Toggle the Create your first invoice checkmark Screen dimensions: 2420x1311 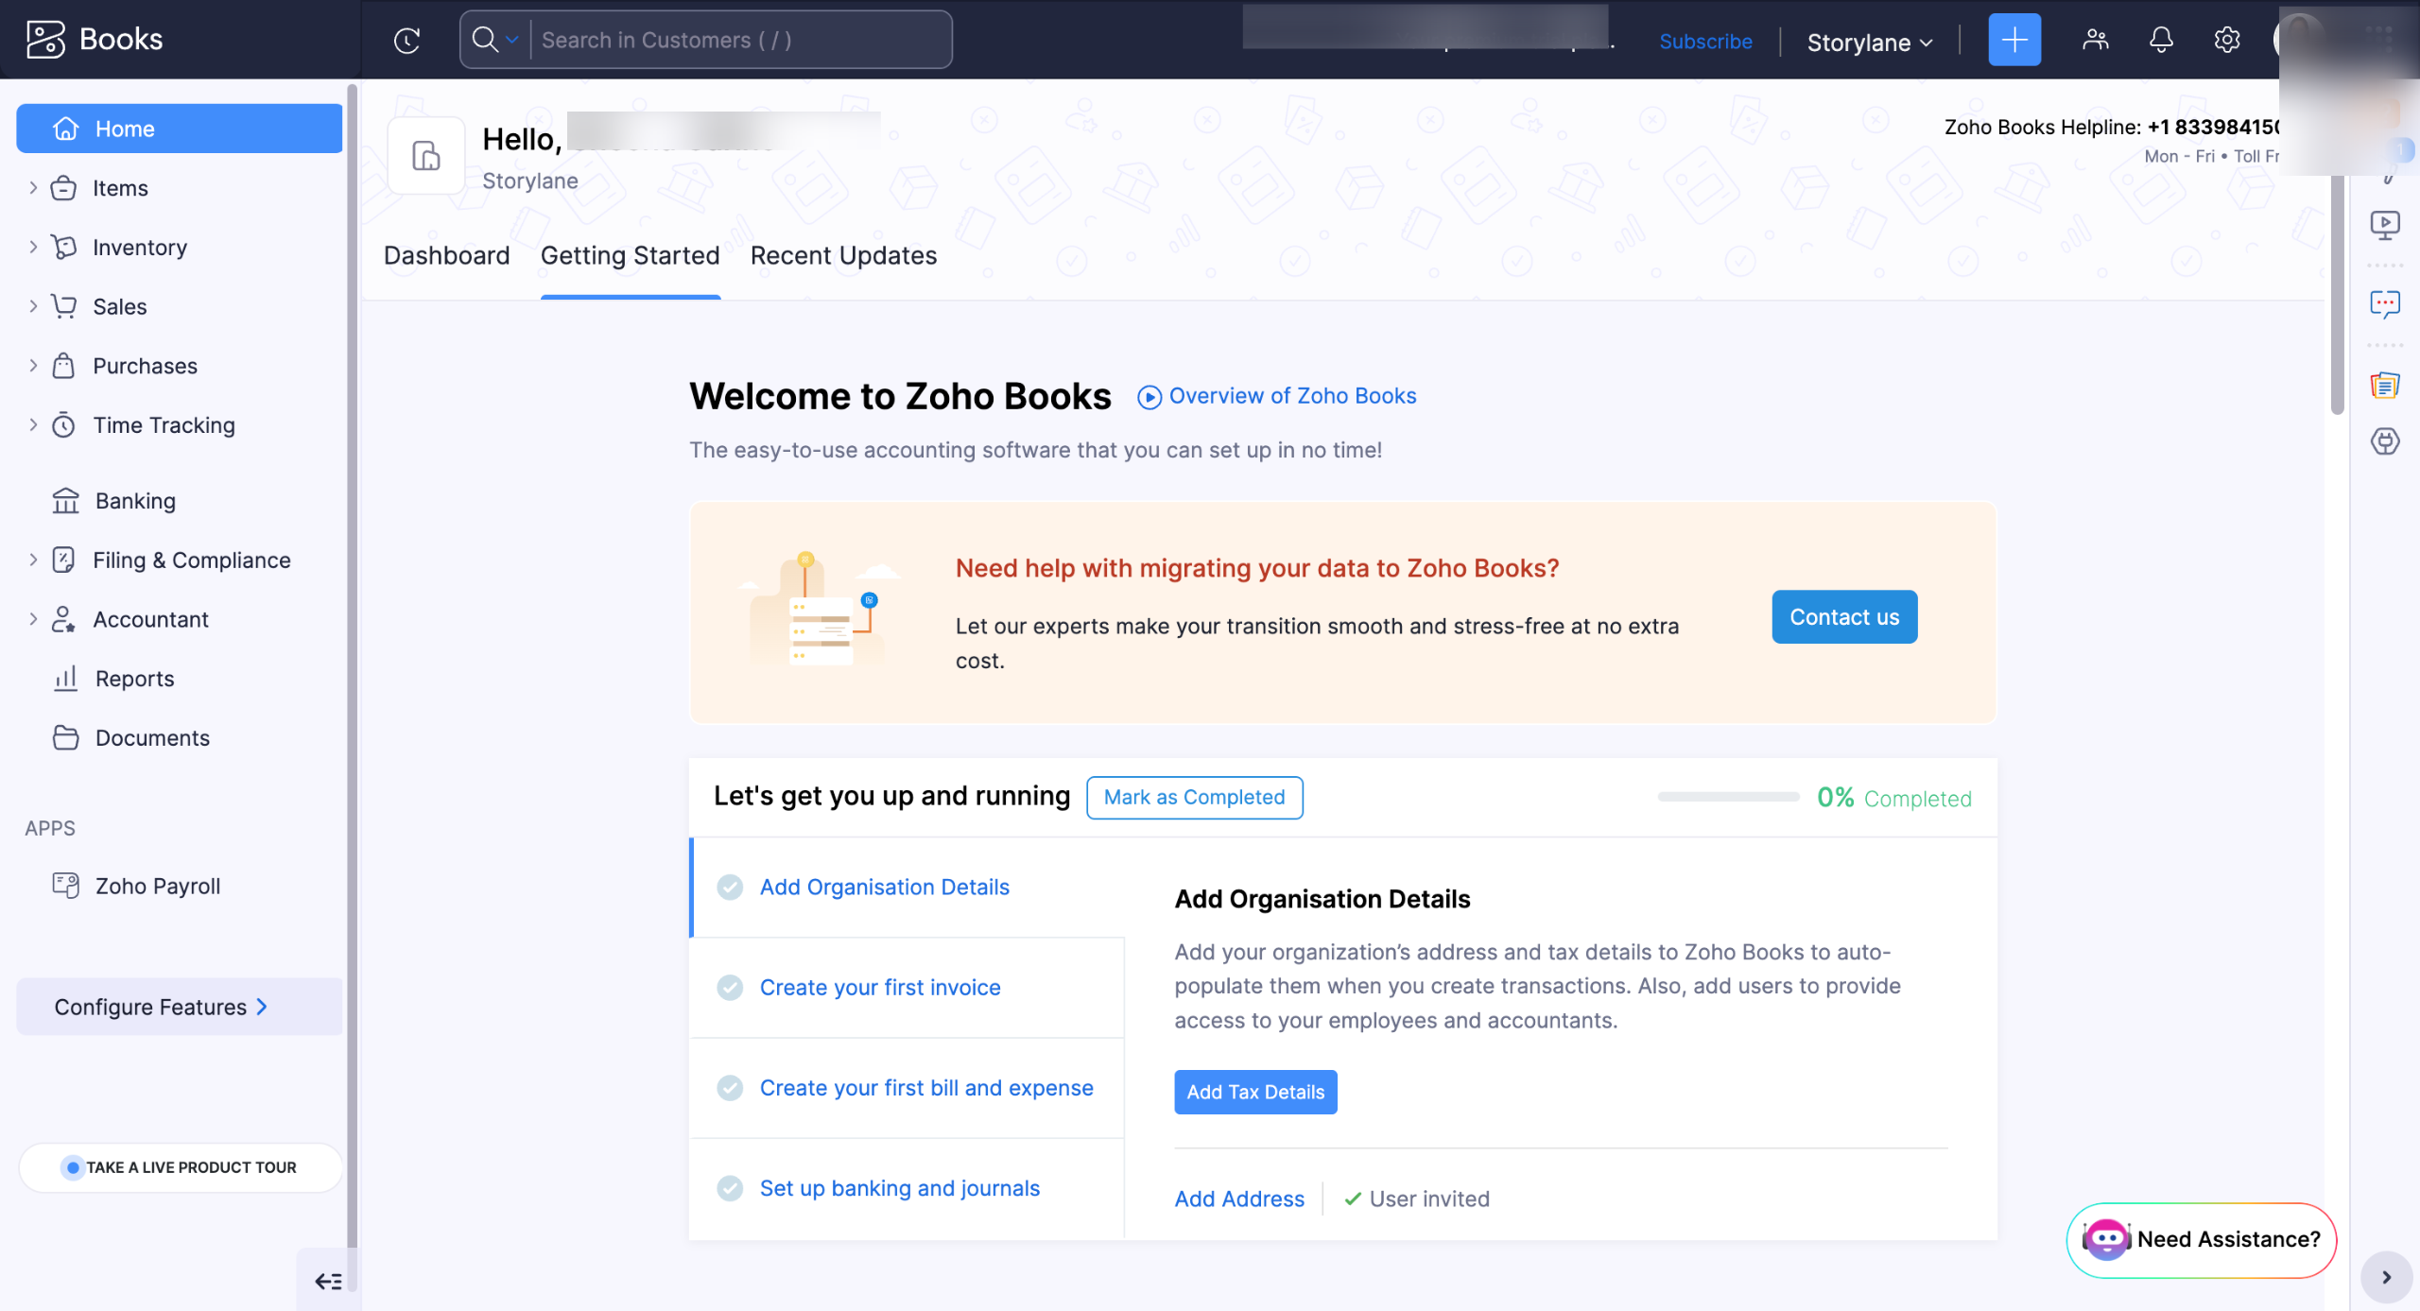tap(730, 988)
